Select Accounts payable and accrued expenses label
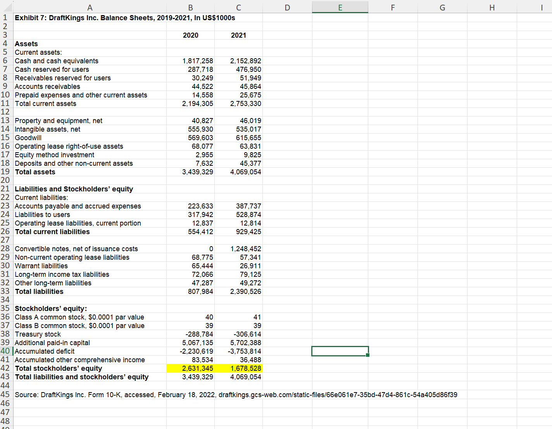 click(x=78, y=206)
